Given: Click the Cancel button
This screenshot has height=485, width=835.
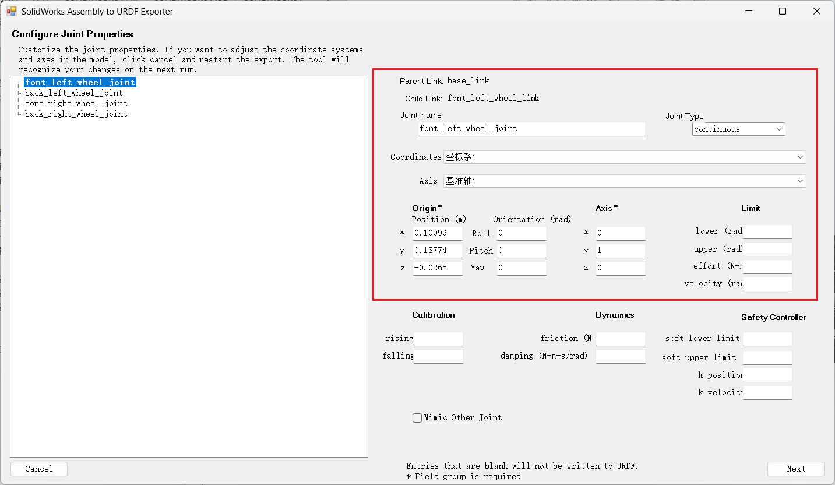Looking at the screenshot, I should click(39, 469).
